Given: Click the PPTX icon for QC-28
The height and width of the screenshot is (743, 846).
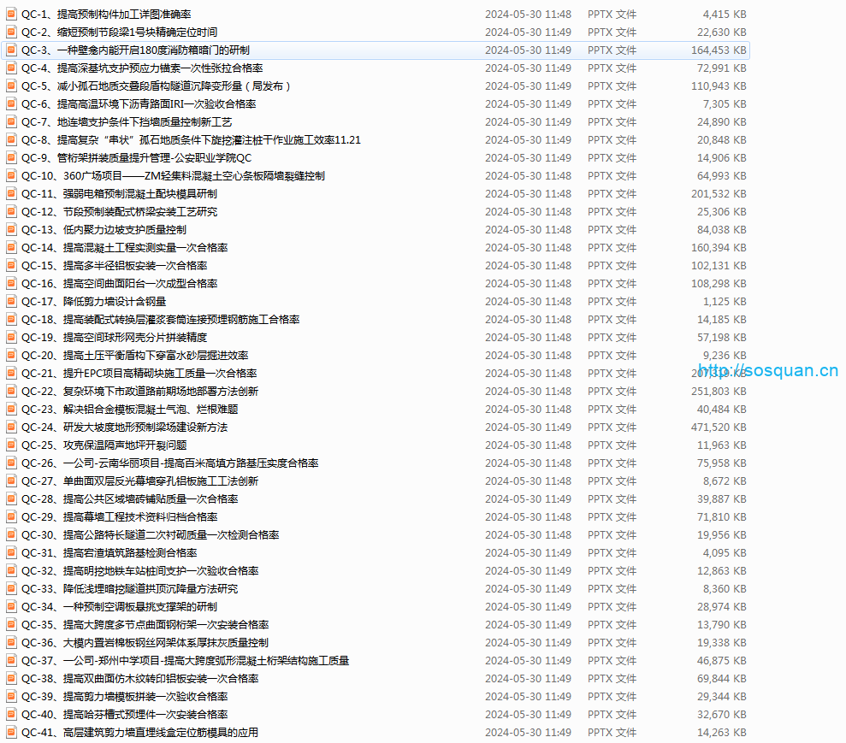Looking at the screenshot, I should click(10, 498).
